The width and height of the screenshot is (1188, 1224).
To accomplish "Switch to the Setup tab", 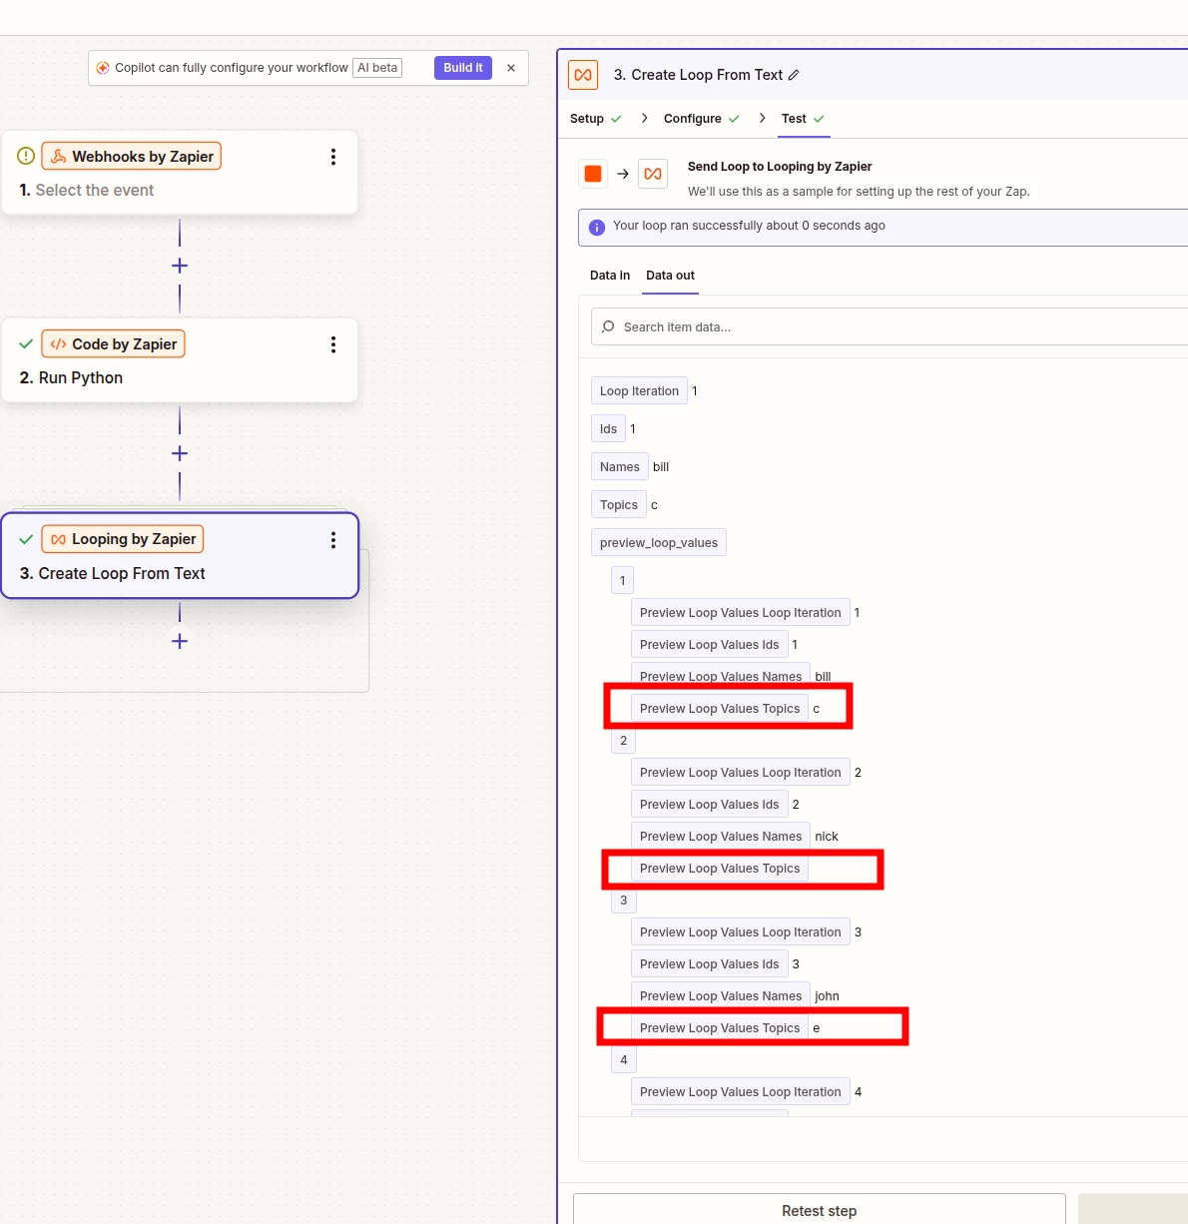I will (596, 119).
